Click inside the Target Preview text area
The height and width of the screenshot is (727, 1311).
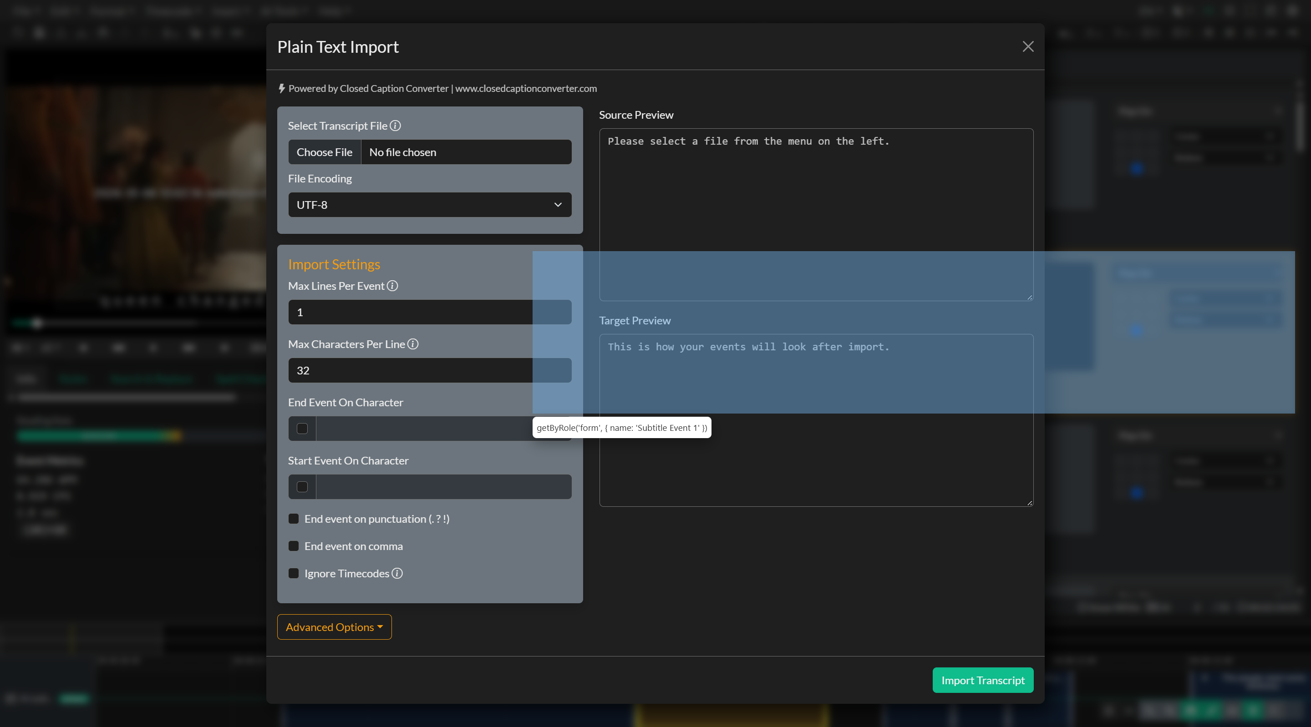click(816, 420)
